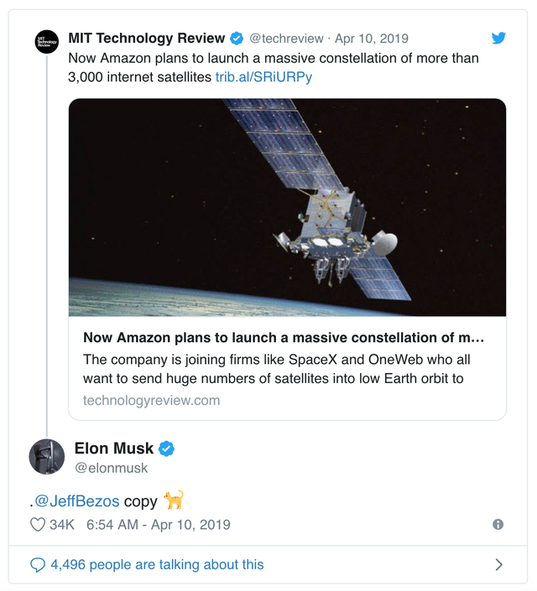Click the @techreview handle
537x591 pixels.
pyautogui.click(x=286, y=39)
